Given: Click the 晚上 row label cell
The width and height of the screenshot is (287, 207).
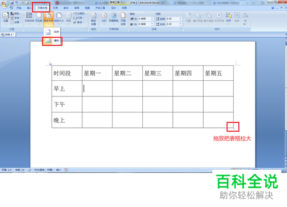Looking at the screenshot, I should (x=67, y=120).
